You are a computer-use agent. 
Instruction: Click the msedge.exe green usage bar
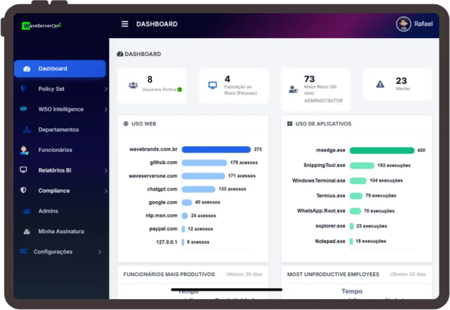382,151
